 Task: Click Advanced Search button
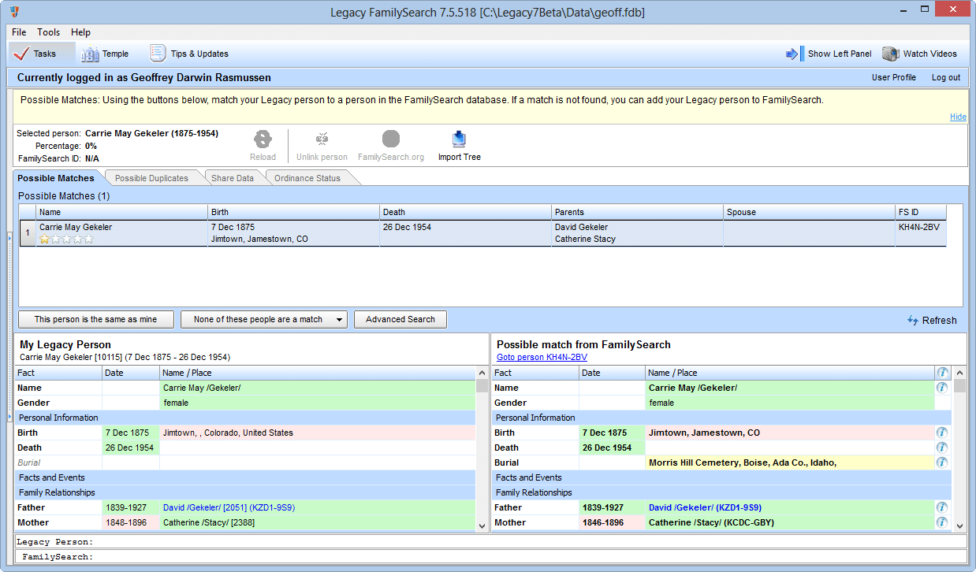(400, 319)
